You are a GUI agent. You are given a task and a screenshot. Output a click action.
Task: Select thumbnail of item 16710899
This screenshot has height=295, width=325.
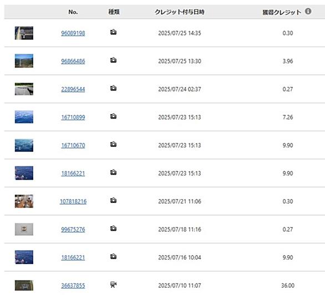click(24, 117)
